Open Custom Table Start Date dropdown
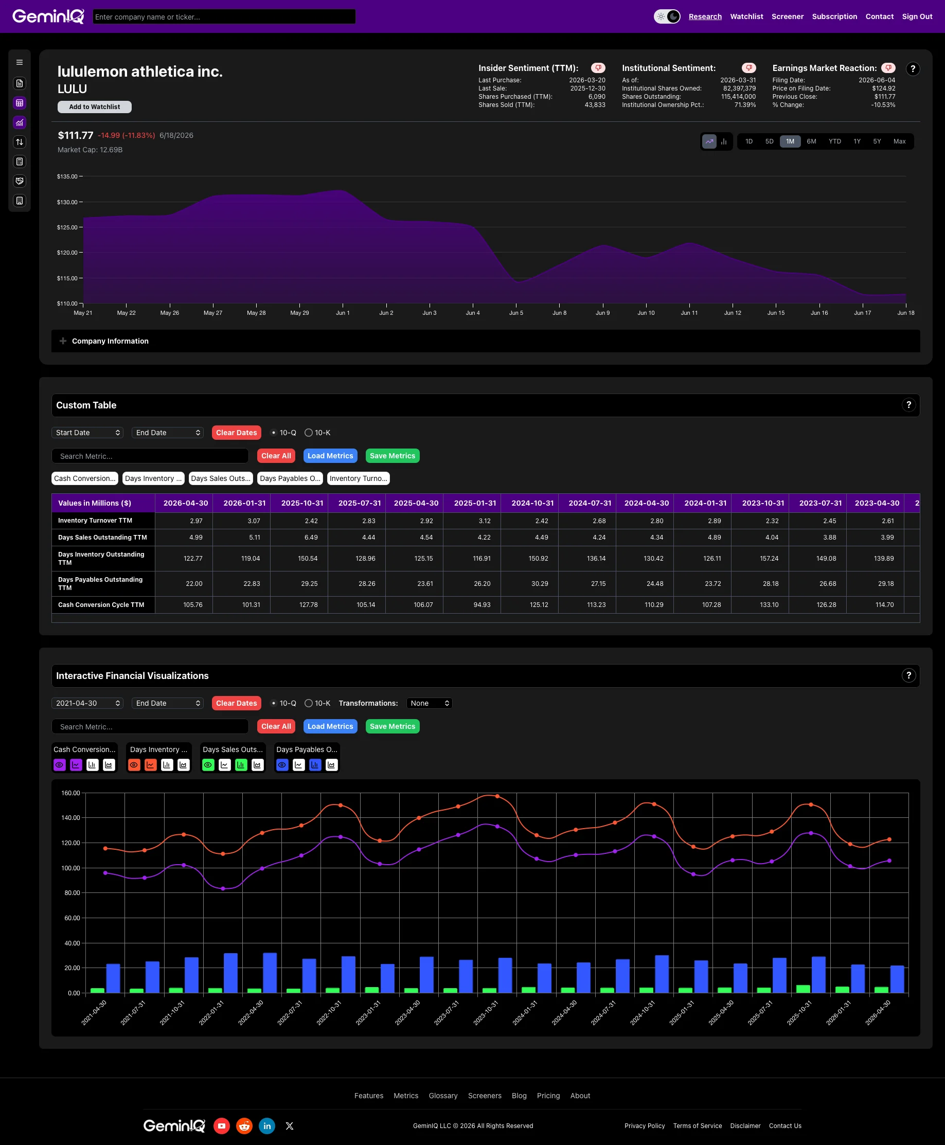Screen dimensions: 945x1145 87,433
